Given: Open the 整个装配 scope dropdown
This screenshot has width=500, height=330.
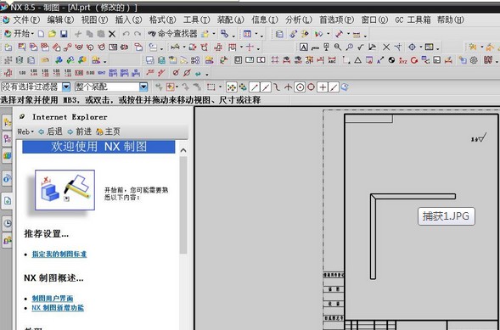Looking at the screenshot, I should tap(143, 87).
